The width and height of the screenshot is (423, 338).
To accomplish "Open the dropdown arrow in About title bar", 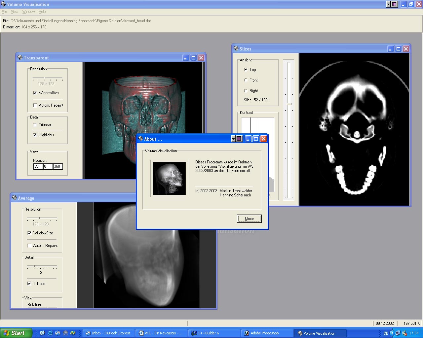I will pyautogui.click(x=233, y=139).
